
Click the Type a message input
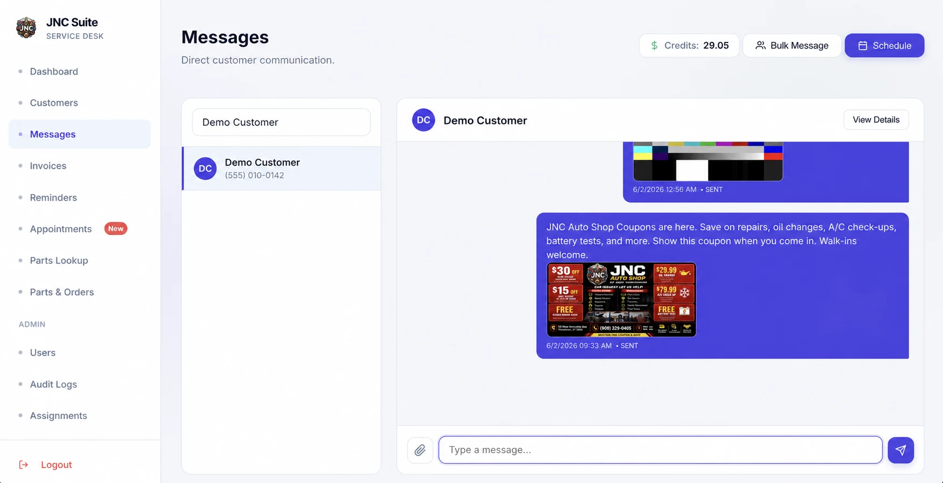(660, 450)
